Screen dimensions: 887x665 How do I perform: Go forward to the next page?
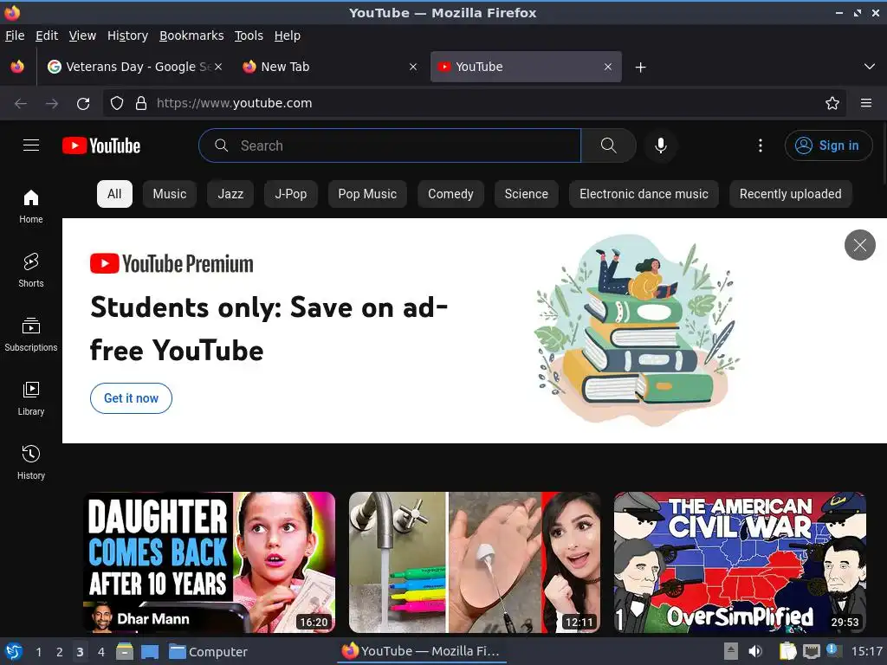click(x=52, y=104)
